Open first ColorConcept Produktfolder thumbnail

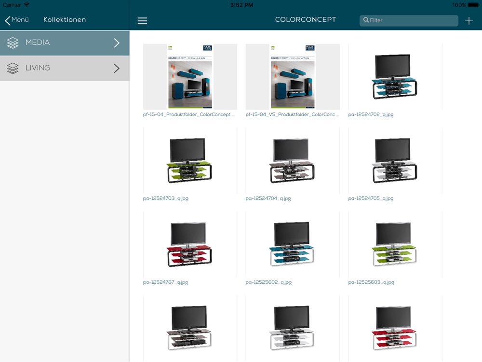click(190, 77)
